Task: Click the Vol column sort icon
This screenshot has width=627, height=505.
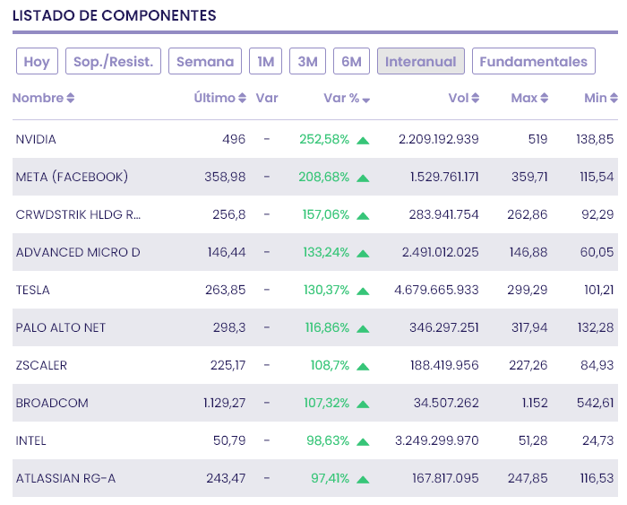Action: click(476, 99)
